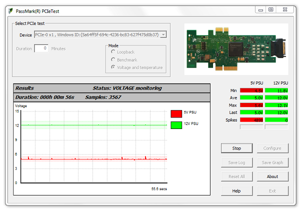Screen dimensions: 300x209
Task: Click the Save Graph button
Action: (x=272, y=162)
